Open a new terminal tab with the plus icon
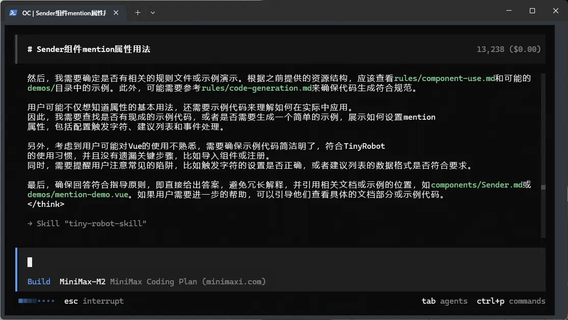Viewport: 568px width, 320px height. tap(138, 13)
